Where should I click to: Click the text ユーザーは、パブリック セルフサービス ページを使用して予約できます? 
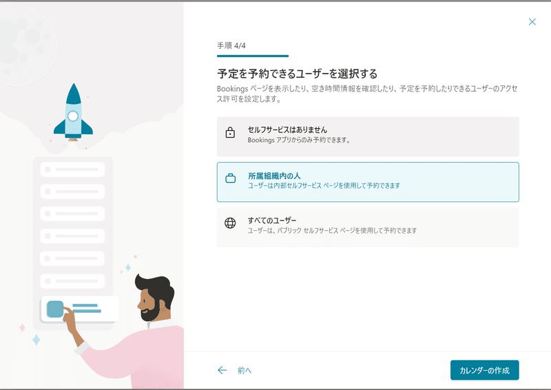pyautogui.click(x=332, y=230)
